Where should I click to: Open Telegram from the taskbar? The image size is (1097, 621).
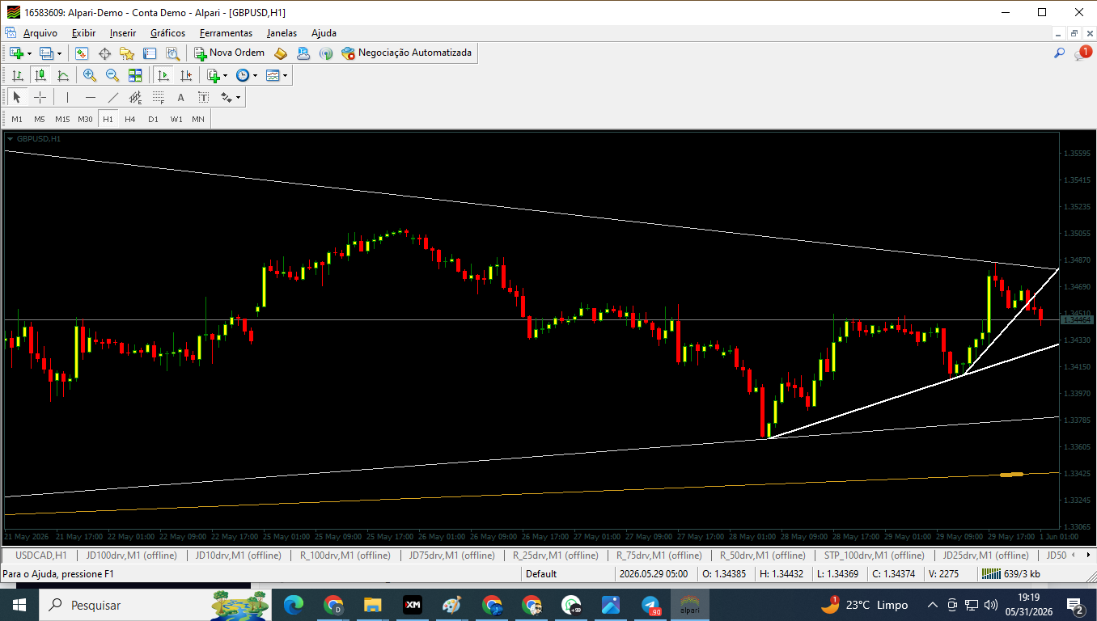click(x=650, y=605)
